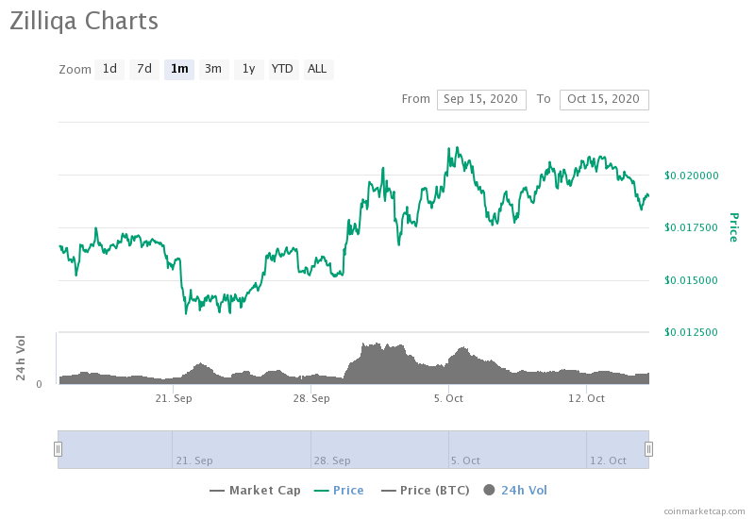This screenshot has width=755, height=519.
Task: Select the 7d zoom range
Action: tap(144, 69)
